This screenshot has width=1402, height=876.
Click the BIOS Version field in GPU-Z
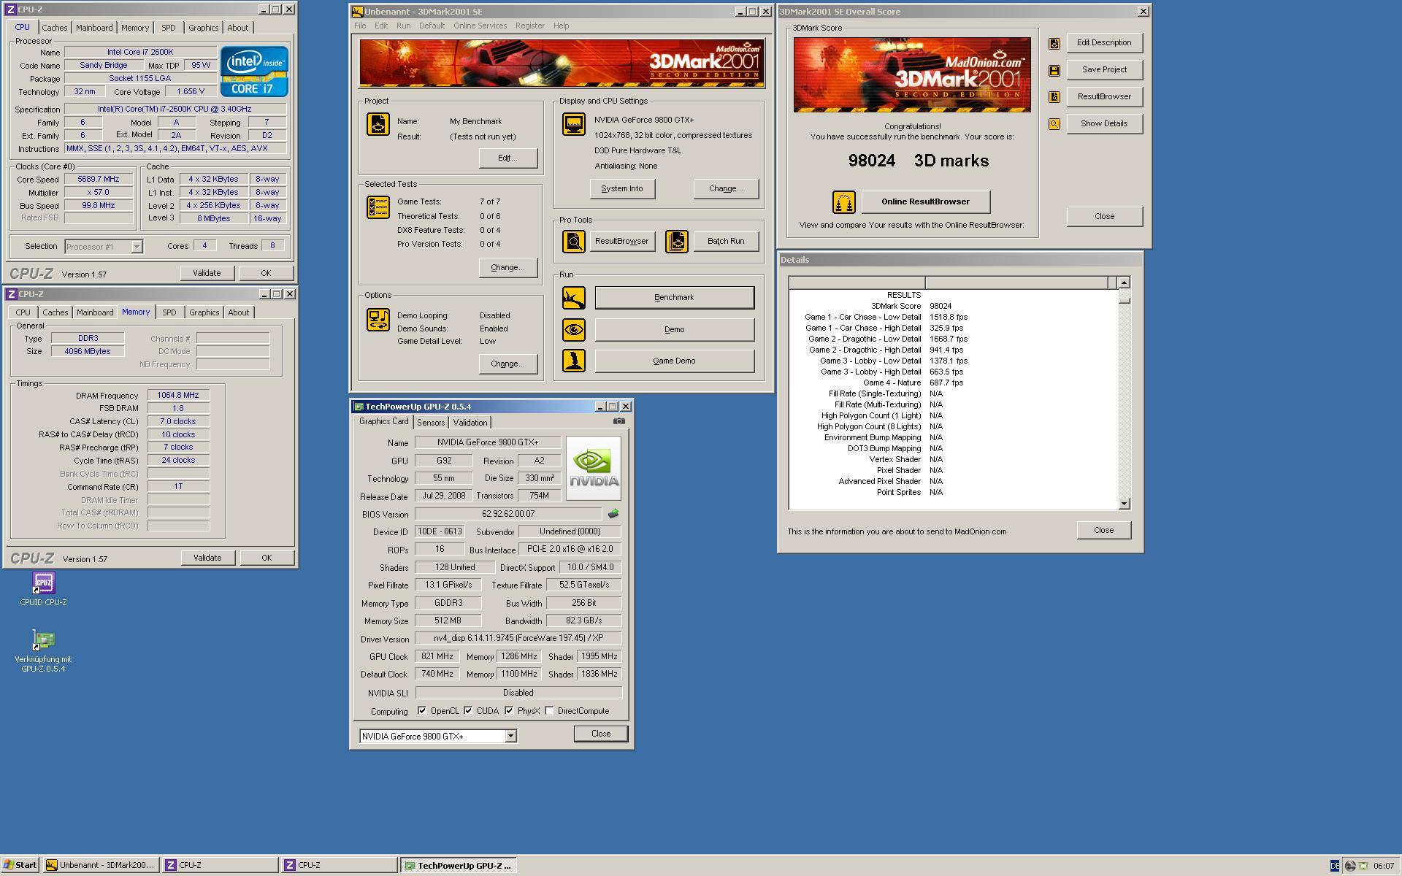pyautogui.click(x=508, y=514)
